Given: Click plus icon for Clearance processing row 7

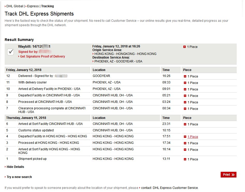Looking at the screenshot, I should tap(185, 109).
